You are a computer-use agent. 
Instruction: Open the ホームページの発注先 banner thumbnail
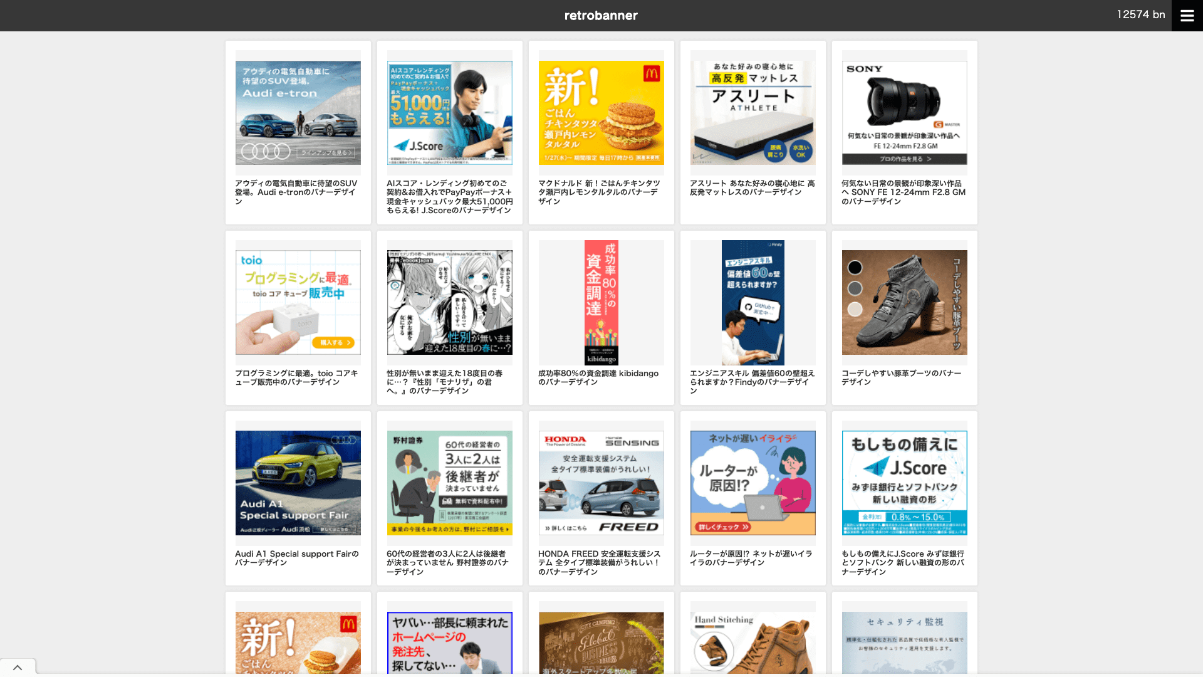coord(450,643)
